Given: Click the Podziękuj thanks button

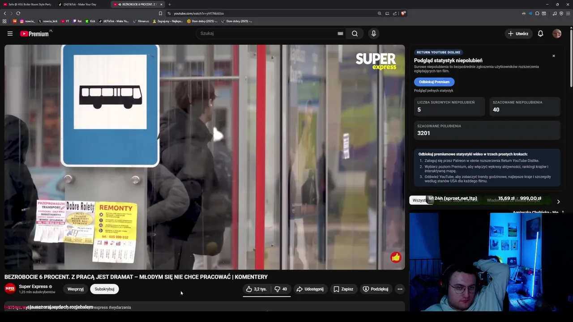Looking at the screenshot, I should tap(375, 289).
